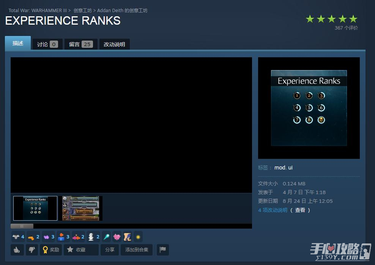Switch to the 留言 comments tab
The image size is (375, 265).
pos(81,44)
